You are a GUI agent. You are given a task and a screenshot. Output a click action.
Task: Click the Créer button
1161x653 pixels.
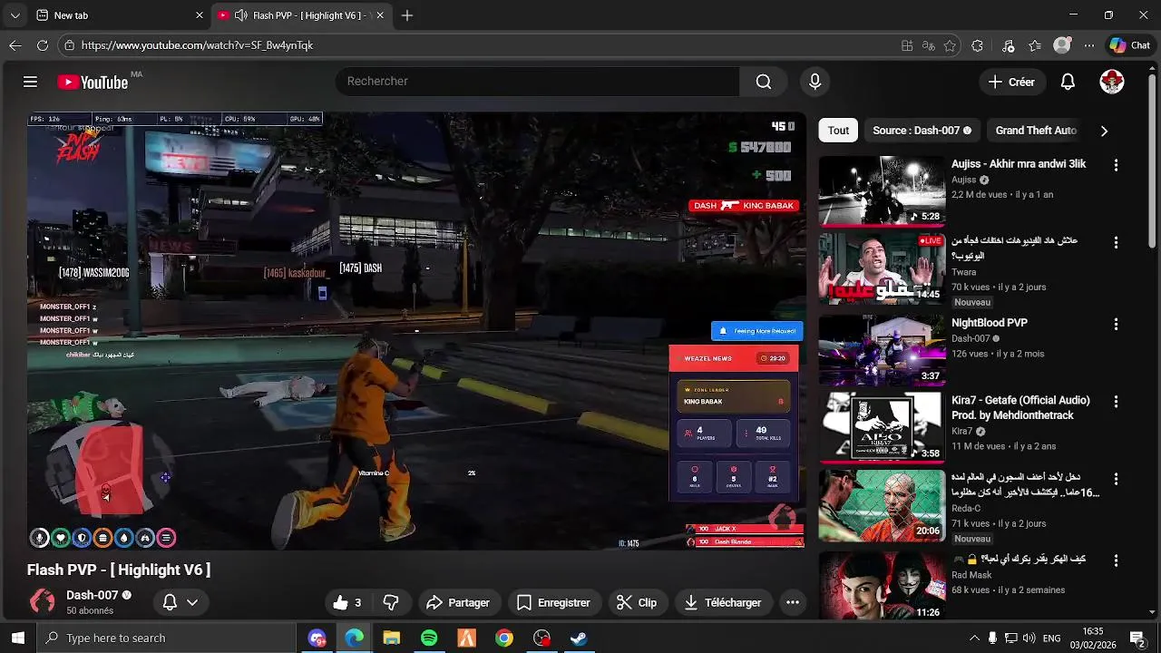click(x=1011, y=82)
